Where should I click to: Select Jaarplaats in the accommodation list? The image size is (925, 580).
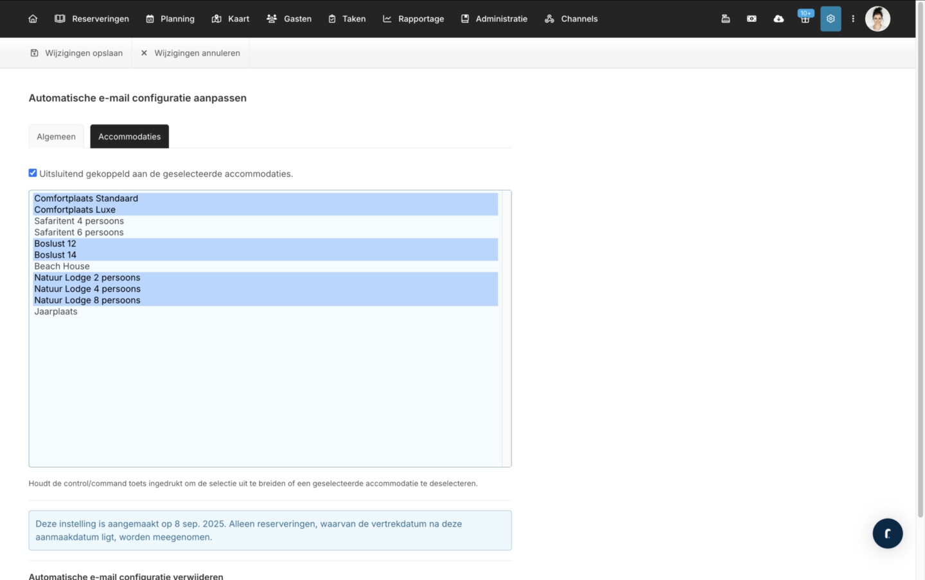[x=56, y=312]
